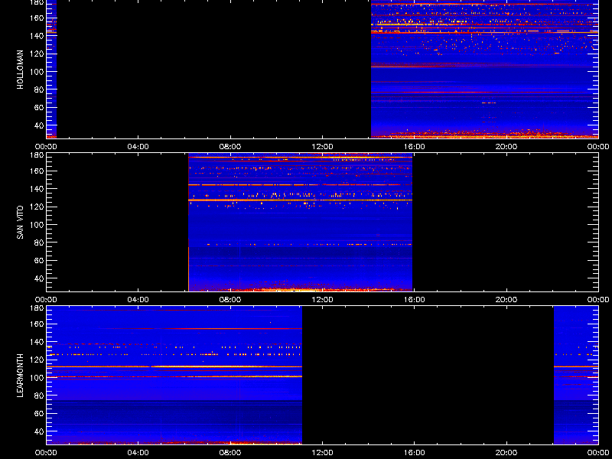The image size is (612, 459).
Task: Select the 100 tick label on Holloman axis
Action: [x=37, y=72]
